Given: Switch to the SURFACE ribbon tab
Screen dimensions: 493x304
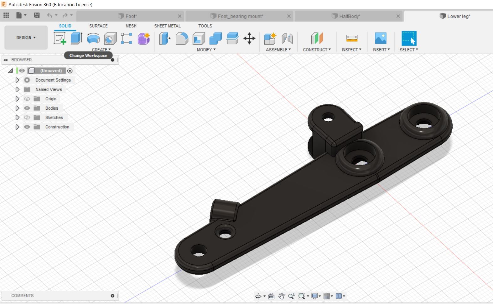Looking at the screenshot, I should 98,26.
